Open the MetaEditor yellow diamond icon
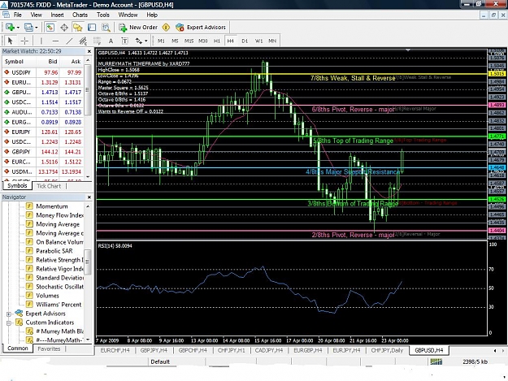508x381 pixels. click(x=166, y=28)
